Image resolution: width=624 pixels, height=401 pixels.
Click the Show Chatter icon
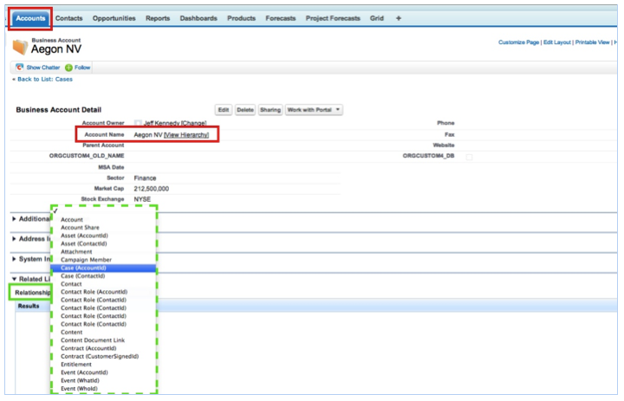[19, 67]
